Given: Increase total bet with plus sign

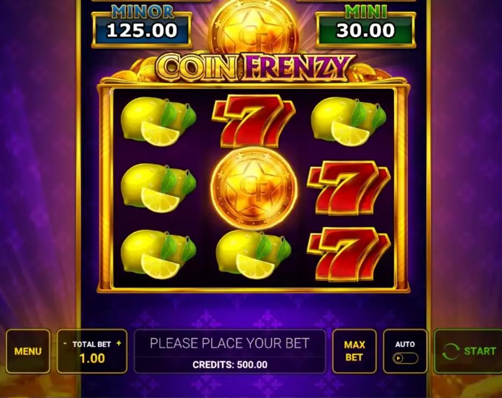Looking at the screenshot, I should [119, 343].
